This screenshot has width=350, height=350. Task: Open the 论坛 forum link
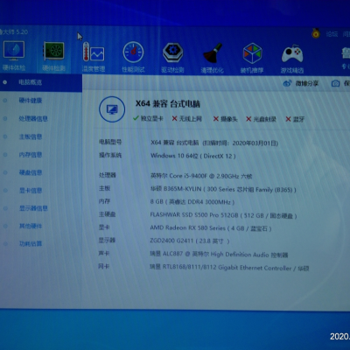coord(332,34)
